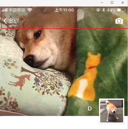
Task: Open the dog profile avatar thumbnail
Action: [112, 111]
